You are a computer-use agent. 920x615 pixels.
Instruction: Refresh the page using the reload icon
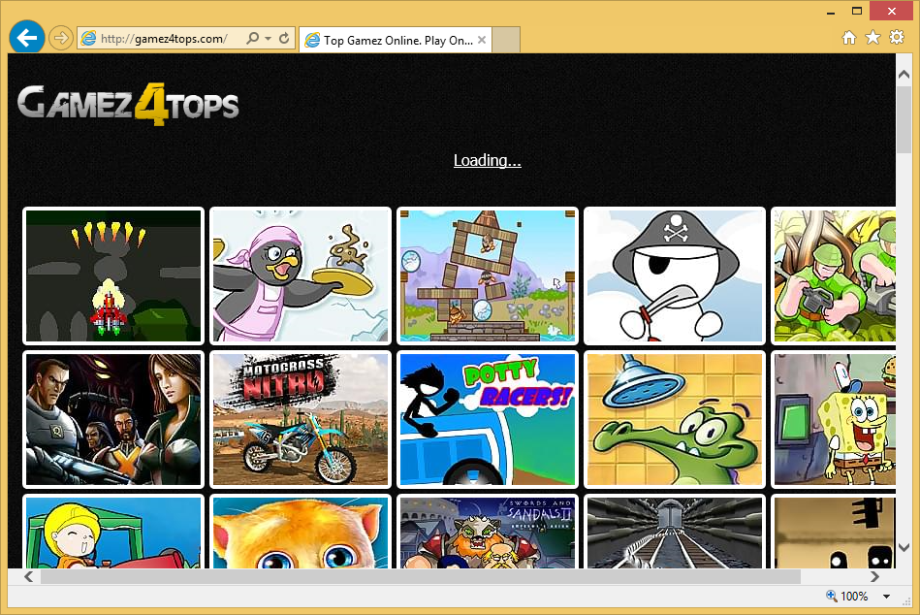click(x=284, y=39)
